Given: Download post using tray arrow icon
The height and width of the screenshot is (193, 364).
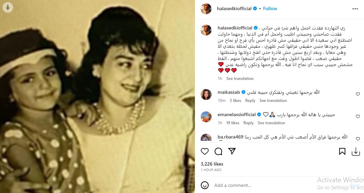Looking at the screenshot, I should [356, 152].
